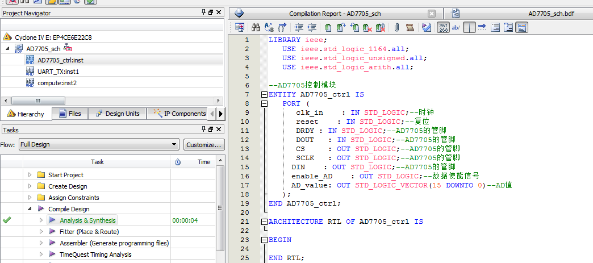Image resolution: width=593 pixels, height=263 pixels.
Task: Select UART_TX:inst1 in the hierarchy
Action: pyautogui.click(x=58, y=72)
